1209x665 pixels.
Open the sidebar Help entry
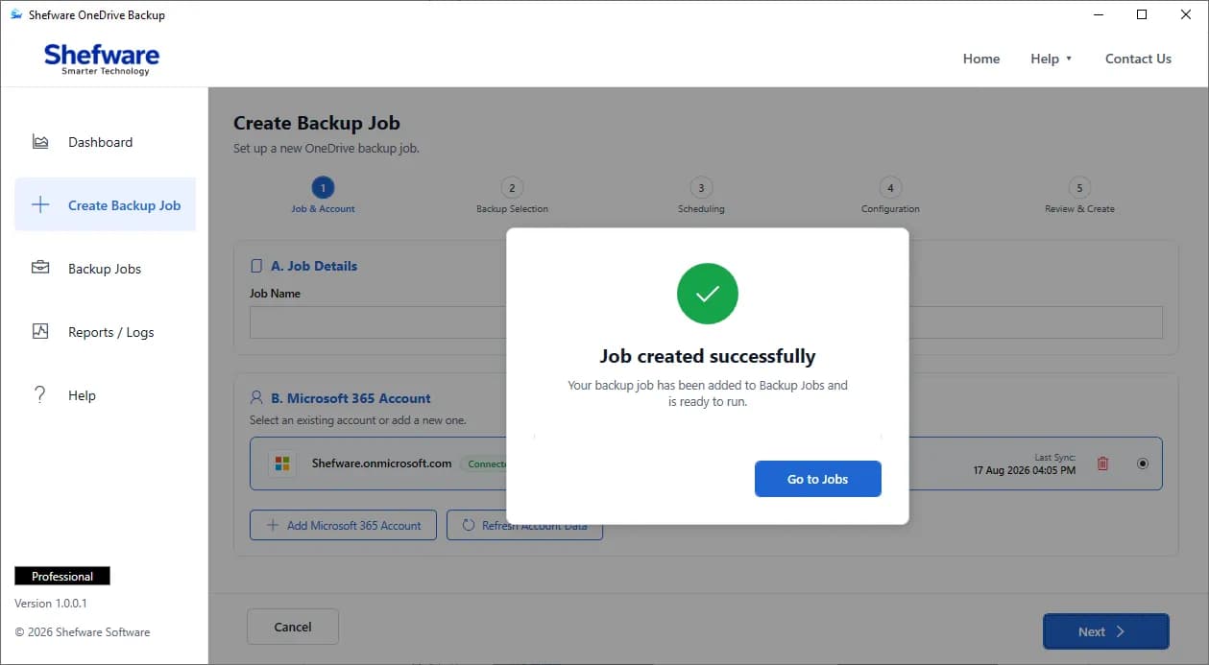pyautogui.click(x=105, y=395)
